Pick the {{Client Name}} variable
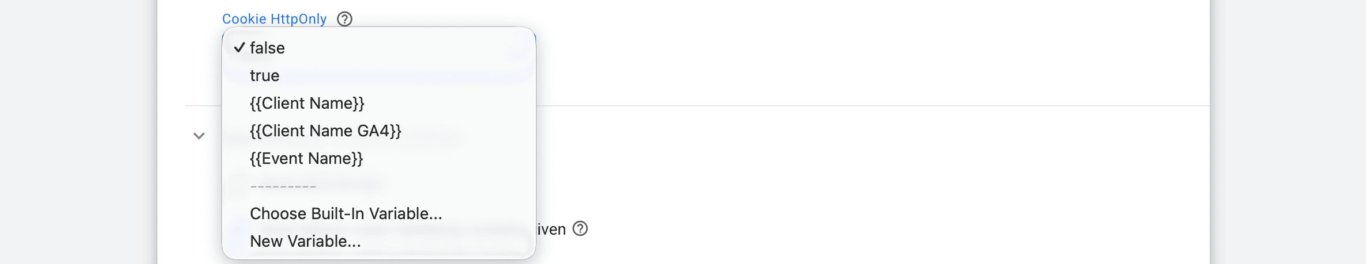Screen dimensions: 1366x264 (x=307, y=103)
